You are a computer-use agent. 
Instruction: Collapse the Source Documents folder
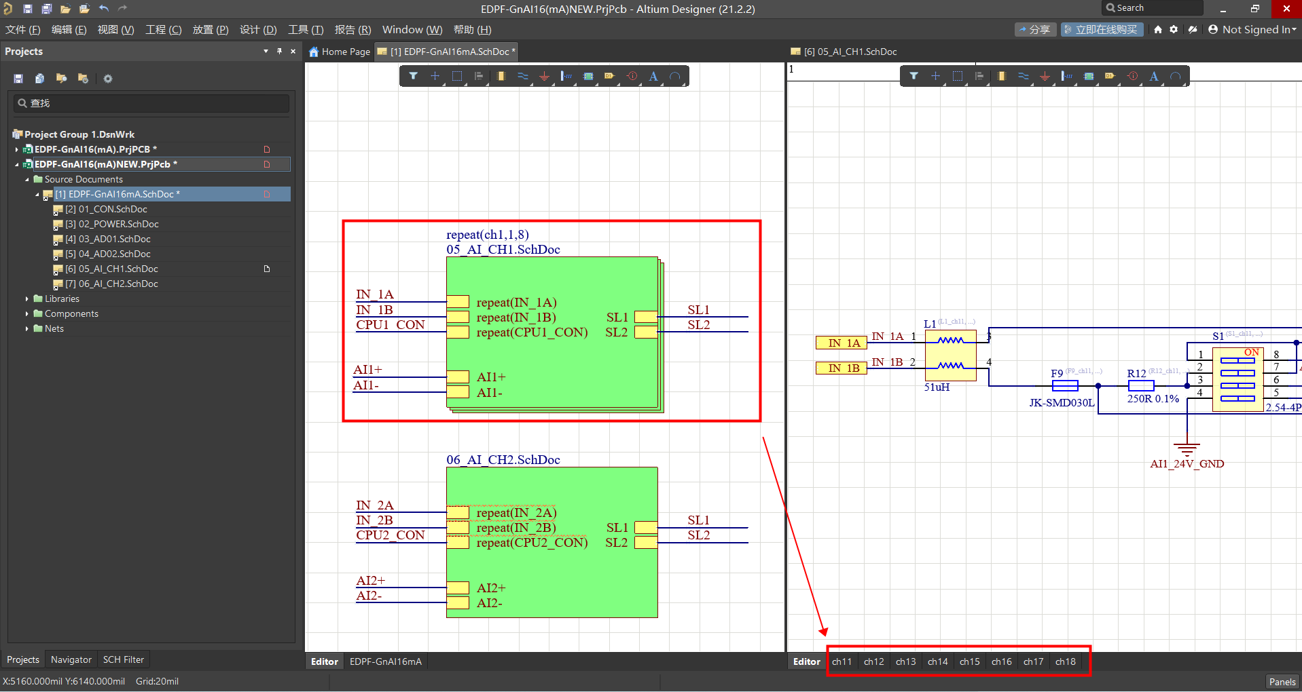pyautogui.click(x=27, y=180)
